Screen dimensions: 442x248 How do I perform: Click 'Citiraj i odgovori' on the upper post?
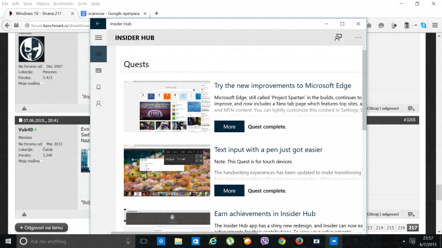383,108
